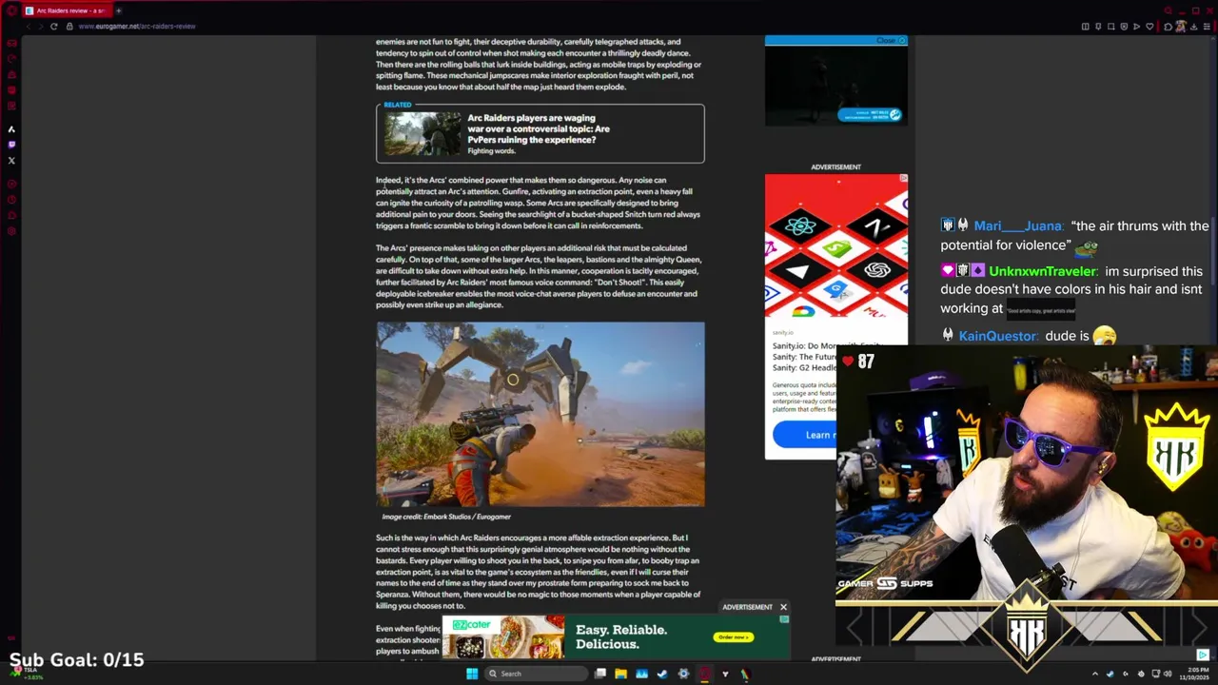Open Steam from the taskbar
Screen dimensions: 1218x685
click(x=662, y=674)
